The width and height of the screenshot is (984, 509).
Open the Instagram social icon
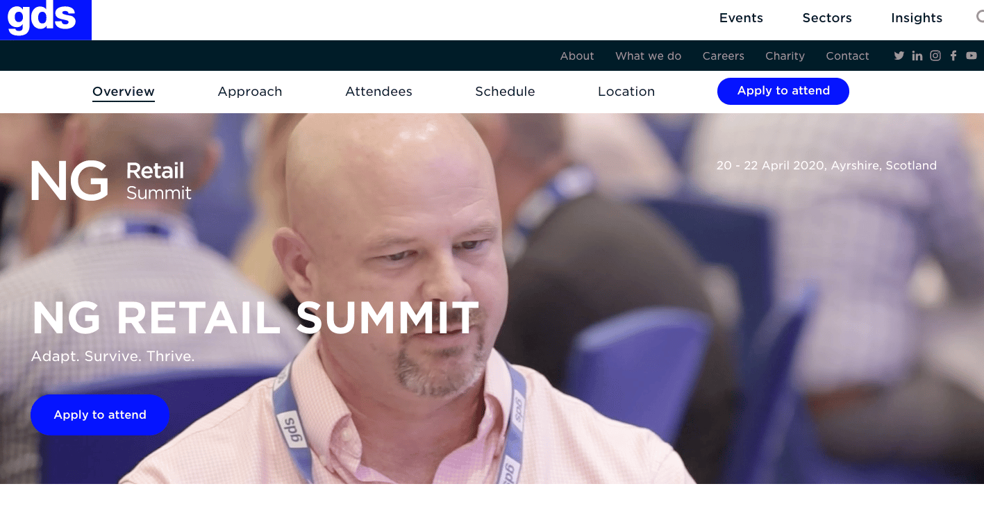[x=935, y=56]
